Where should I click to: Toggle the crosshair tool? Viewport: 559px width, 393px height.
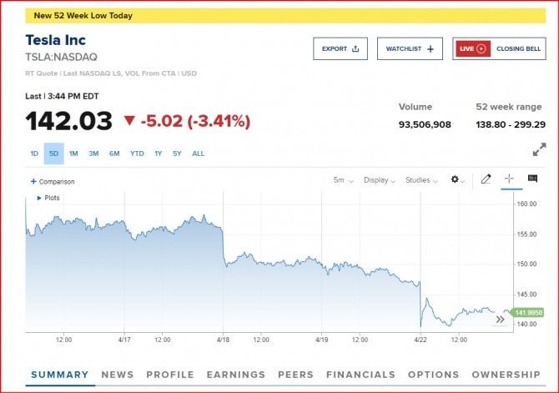click(x=509, y=179)
